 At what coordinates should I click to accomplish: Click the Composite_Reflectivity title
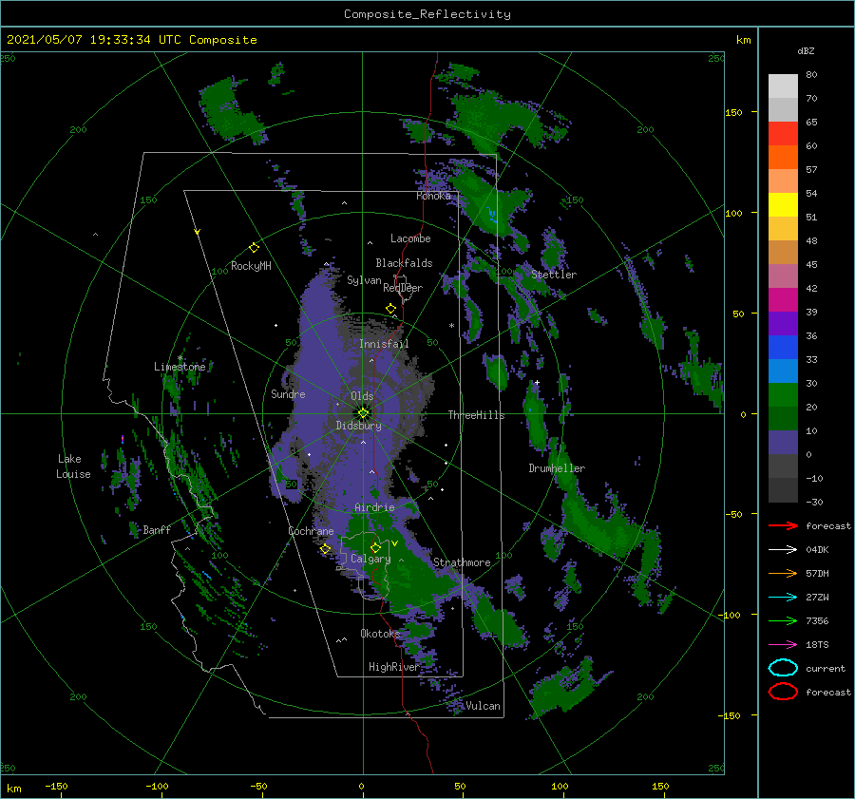[x=427, y=14]
